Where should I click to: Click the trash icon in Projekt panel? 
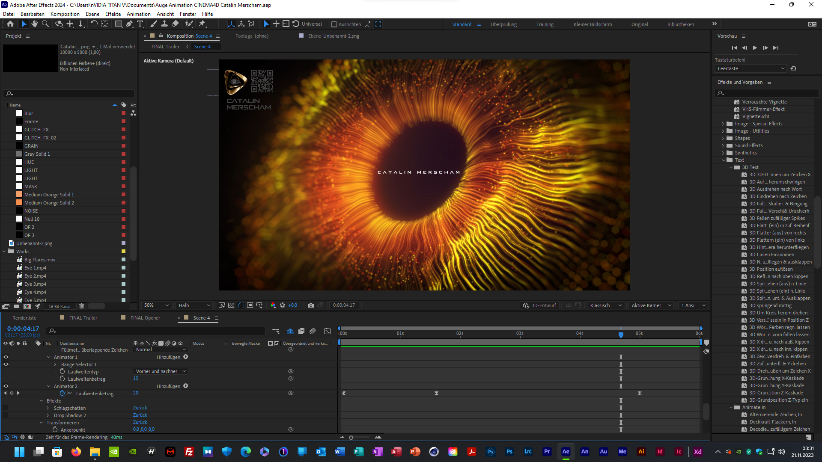[81, 306]
